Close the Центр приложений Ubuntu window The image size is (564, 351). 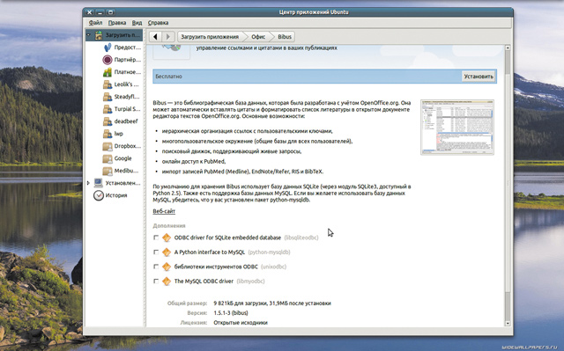tap(90, 12)
